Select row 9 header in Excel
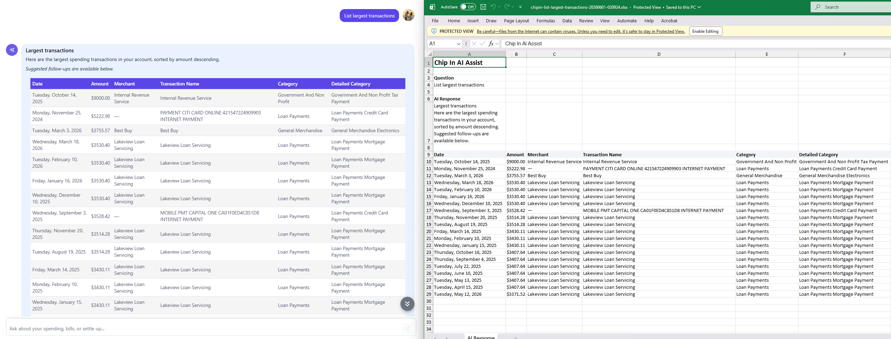 click(x=428, y=155)
